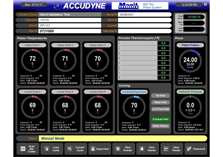Toggle the Water Return valve
This screenshot has height=157, width=223.
click(x=161, y=126)
